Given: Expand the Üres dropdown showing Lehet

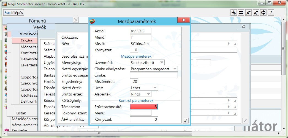Looking at the screenshot, I should click(x=144, y=88).
